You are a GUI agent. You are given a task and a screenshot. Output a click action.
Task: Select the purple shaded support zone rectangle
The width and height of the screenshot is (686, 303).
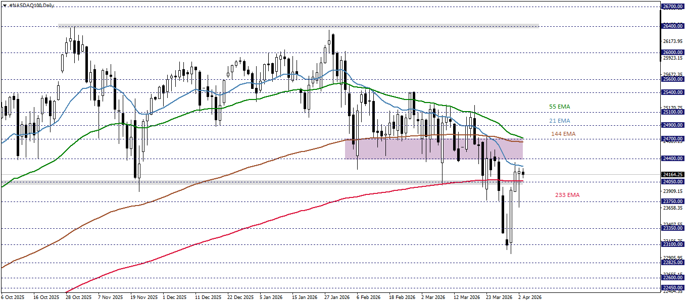pos(434,149)
